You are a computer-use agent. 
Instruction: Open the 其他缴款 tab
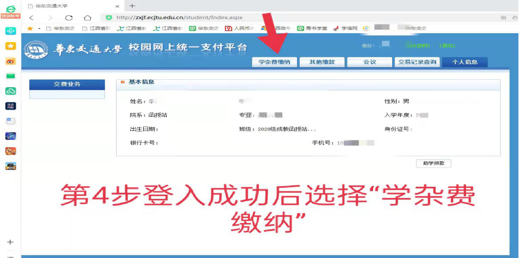click(322, 62)
